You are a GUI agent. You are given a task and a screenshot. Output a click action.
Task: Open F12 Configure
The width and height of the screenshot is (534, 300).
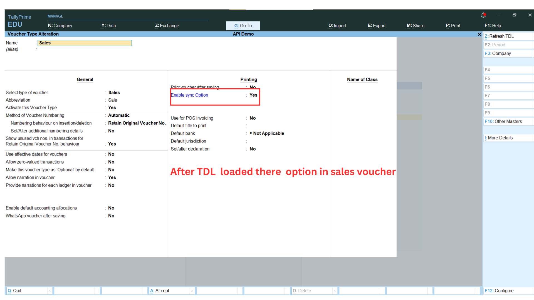pos(499,291)
